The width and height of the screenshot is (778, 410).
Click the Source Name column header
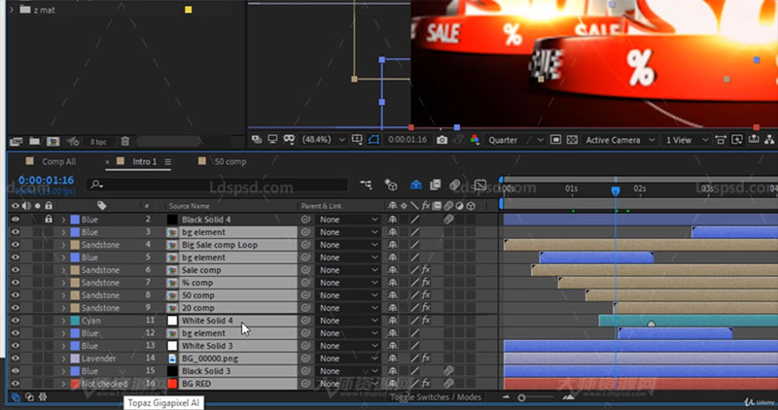(189, 206)
